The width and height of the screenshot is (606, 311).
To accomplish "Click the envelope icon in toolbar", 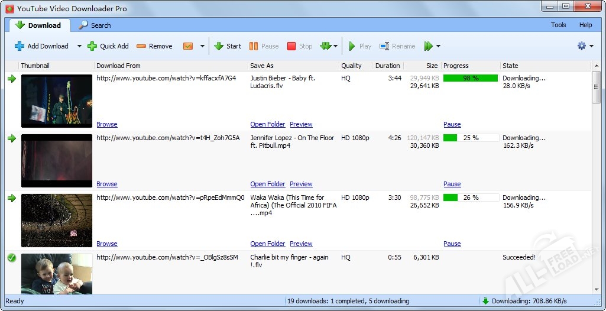I will [x=188, y=46].
